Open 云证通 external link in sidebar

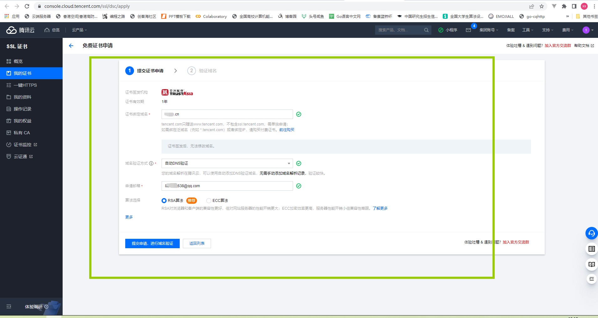31,156
